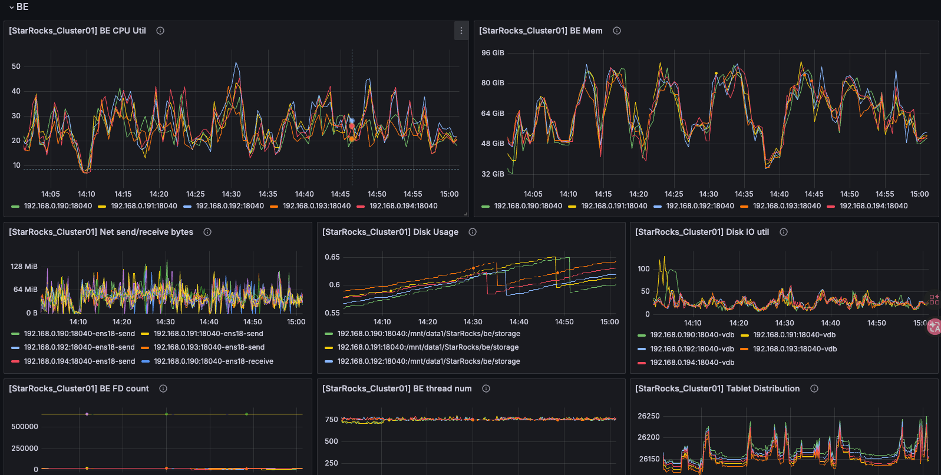Select 192.168.0.192 /mnt/data1 storage legend entry

pyautogui.click(x=428, y=361)
